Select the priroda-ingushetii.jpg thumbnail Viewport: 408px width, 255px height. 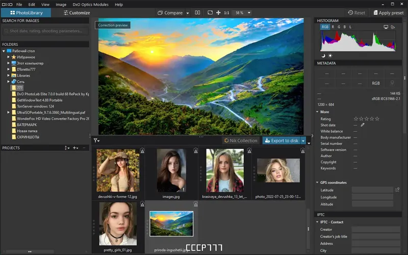171,223
